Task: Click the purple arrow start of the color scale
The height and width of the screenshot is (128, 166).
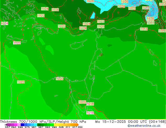Action: (x=6, y=125)
